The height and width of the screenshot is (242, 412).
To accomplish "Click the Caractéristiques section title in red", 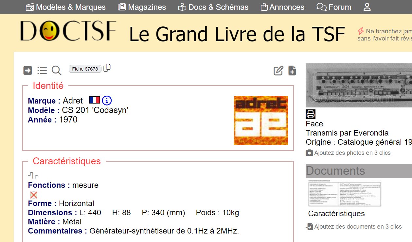I will tap(67, 161).
